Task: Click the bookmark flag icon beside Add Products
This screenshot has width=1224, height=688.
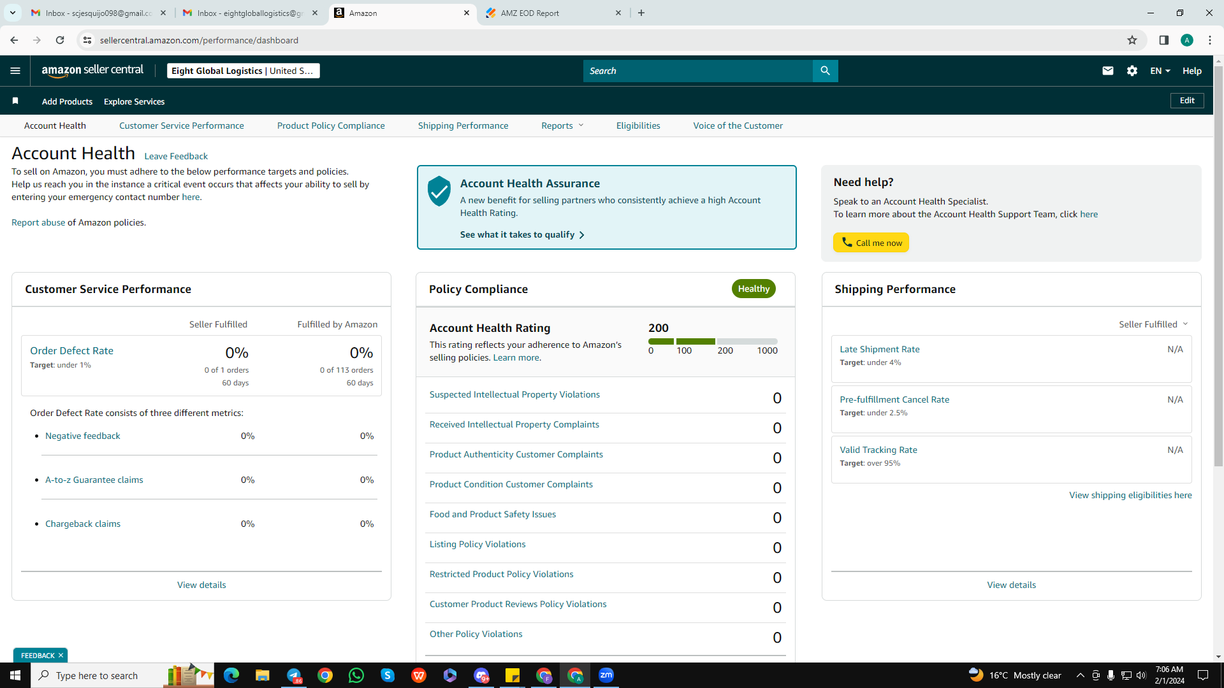Action: pos(15,101)
